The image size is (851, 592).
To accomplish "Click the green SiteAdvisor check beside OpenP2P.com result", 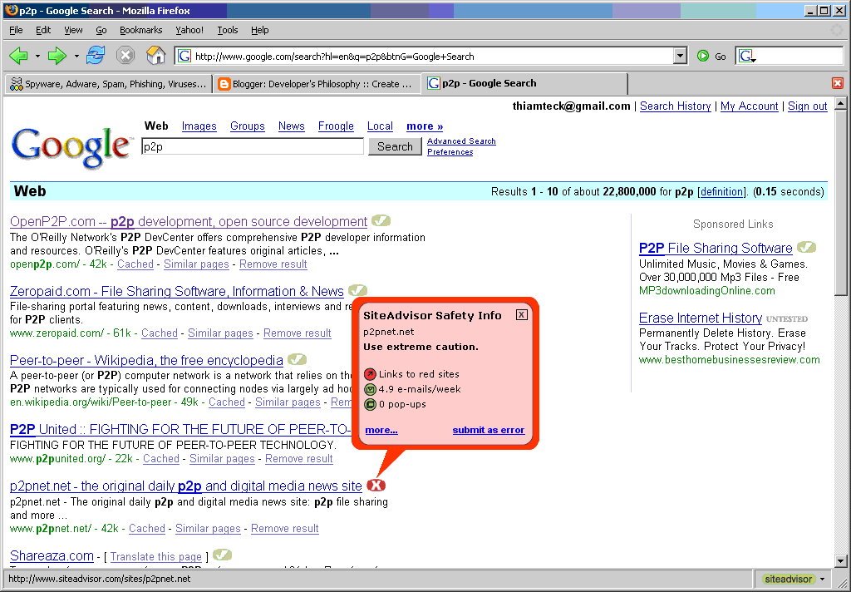I will point(381,221).
